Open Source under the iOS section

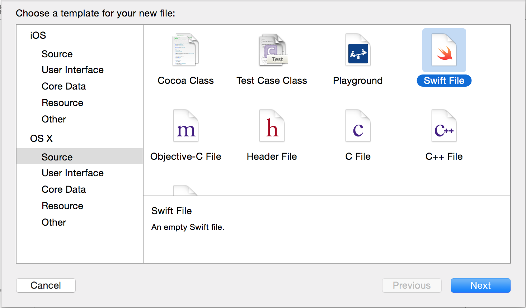(x=57, y=54)
